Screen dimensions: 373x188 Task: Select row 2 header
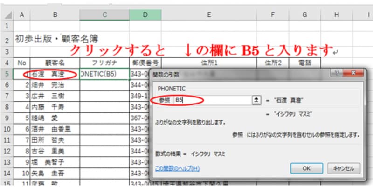(x=7, y=40)
